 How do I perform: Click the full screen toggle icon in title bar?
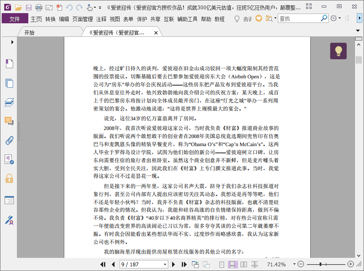pos(309,6)
